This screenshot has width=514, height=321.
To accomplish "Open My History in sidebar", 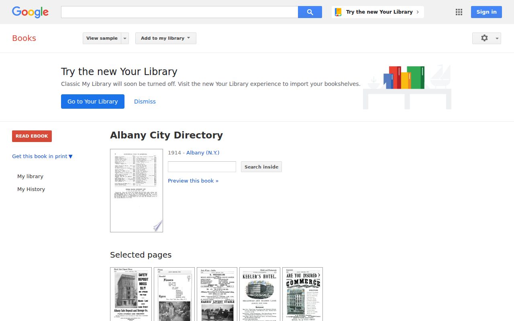I will [x=31, y=189].
